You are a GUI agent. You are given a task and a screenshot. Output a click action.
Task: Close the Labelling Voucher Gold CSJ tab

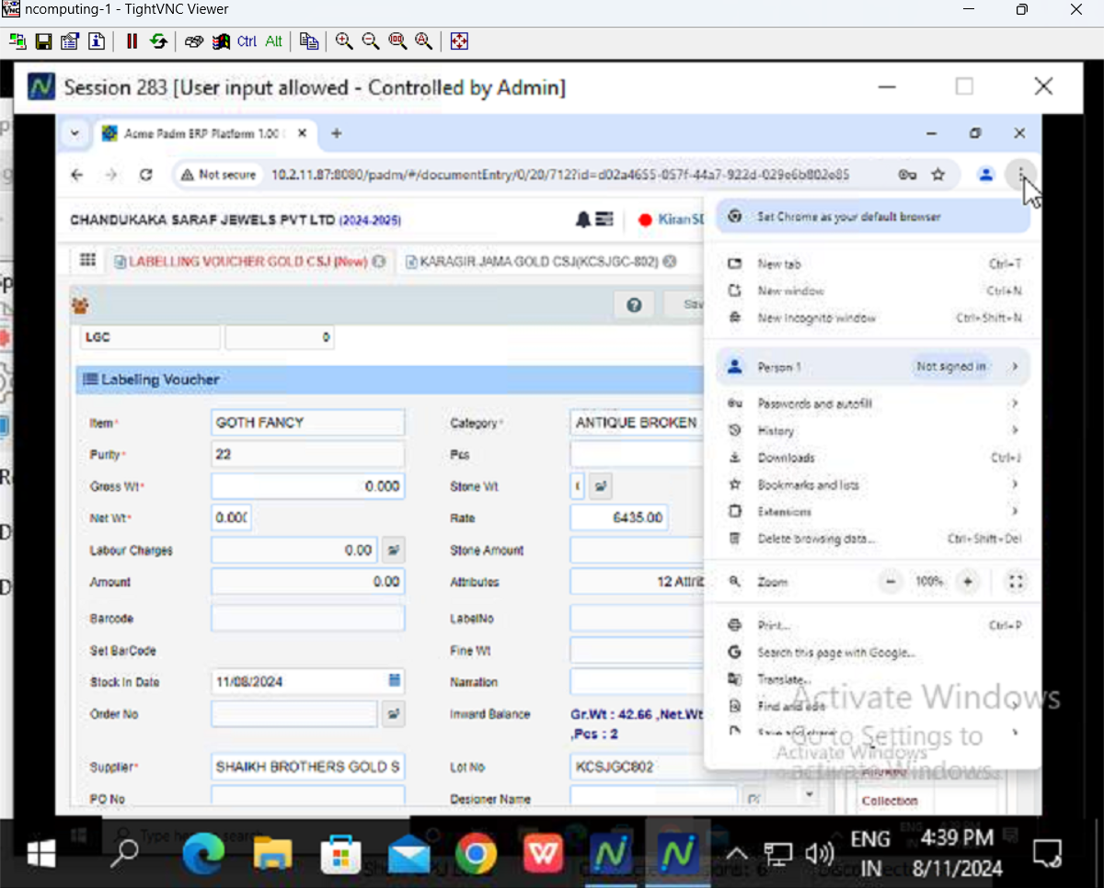(x=378, y=262)
